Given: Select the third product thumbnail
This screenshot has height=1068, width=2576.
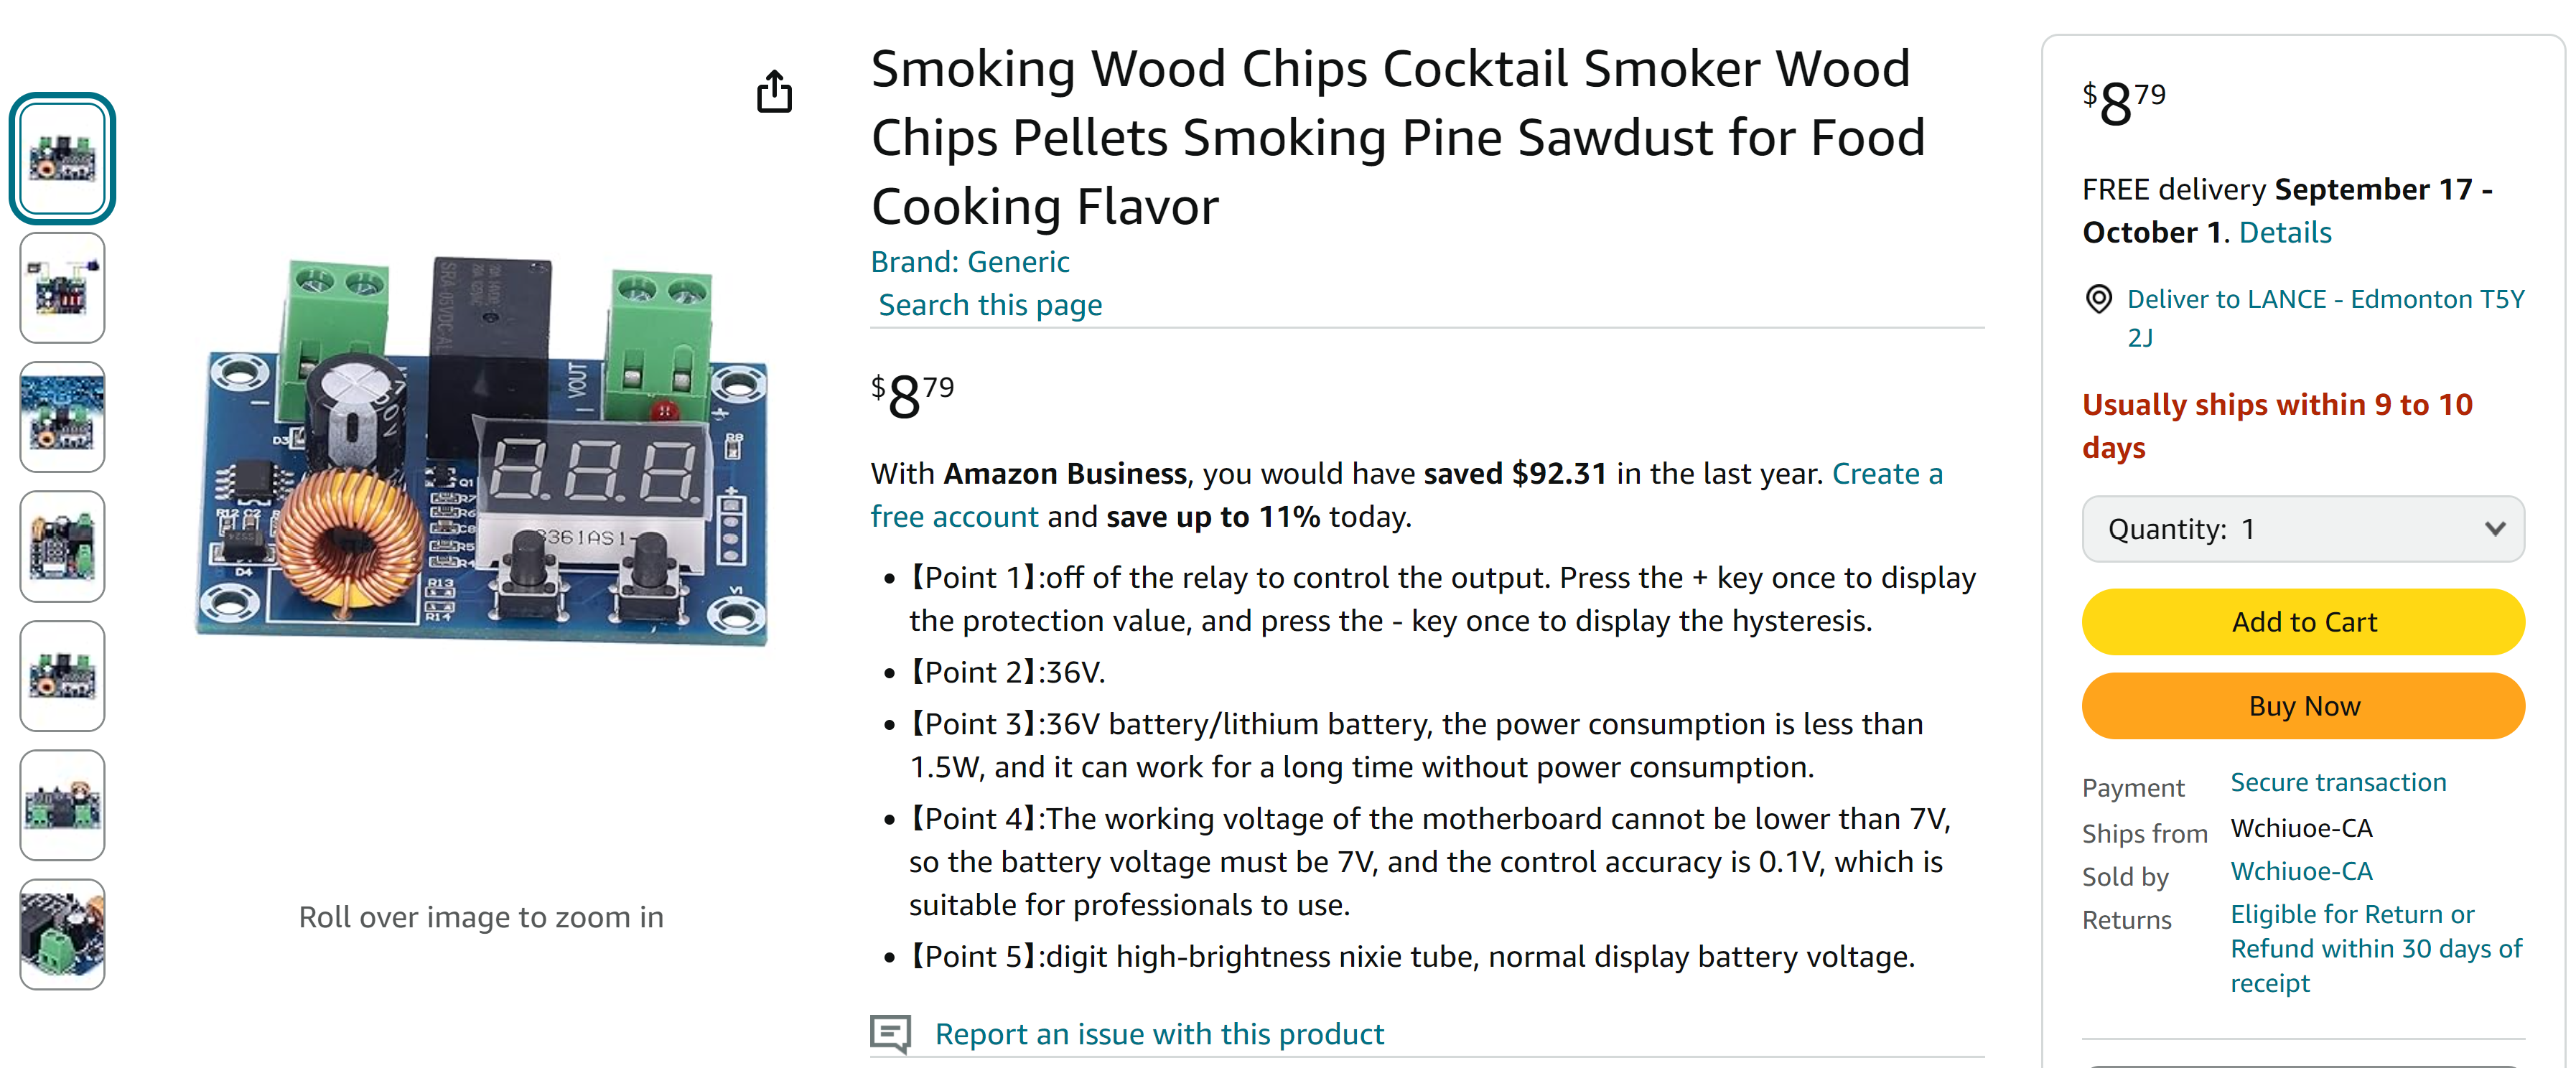Looking at the screenshot, I should [x=62, y=417].
